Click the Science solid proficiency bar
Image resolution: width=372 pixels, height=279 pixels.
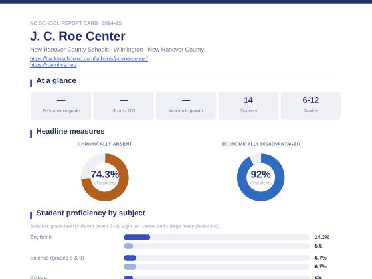[130, 258]
